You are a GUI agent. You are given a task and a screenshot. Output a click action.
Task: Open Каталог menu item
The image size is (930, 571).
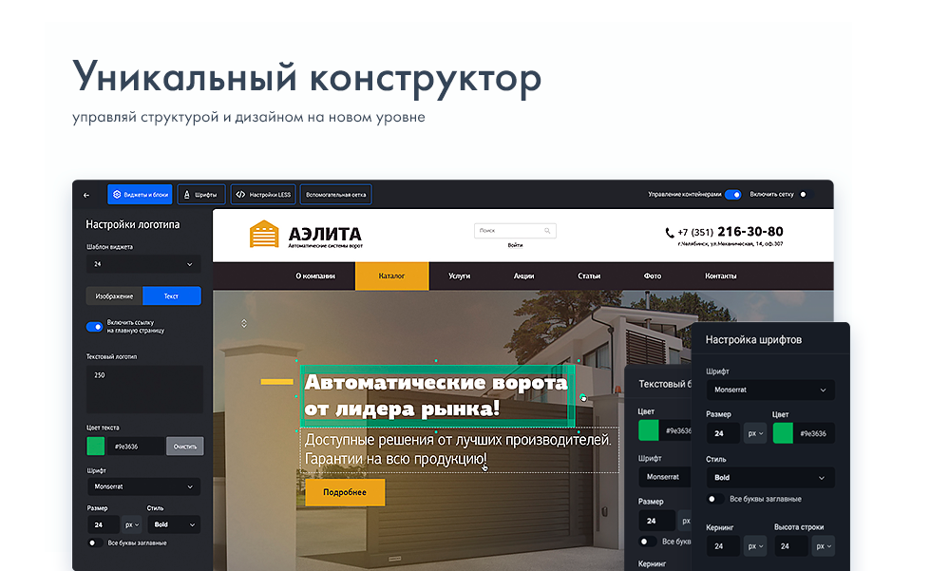pos(391,276)
